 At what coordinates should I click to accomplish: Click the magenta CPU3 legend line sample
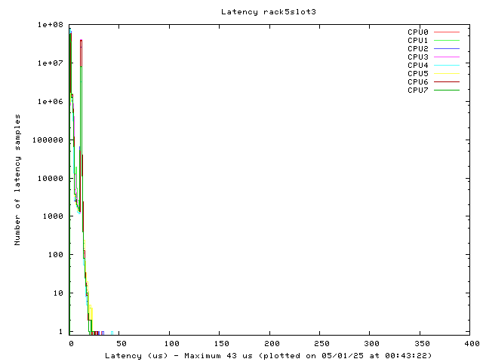pos(447,57)
